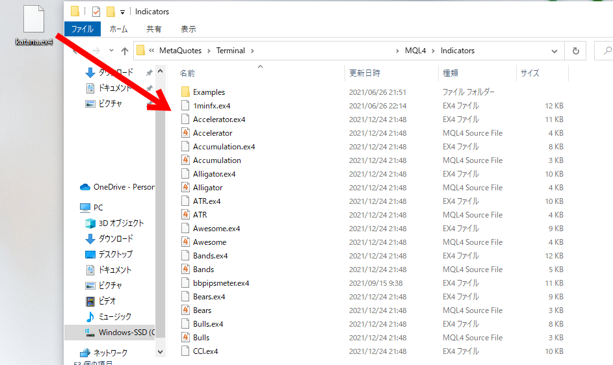
Task: Sort files by 更新日時 column header
Action: coord(365,73)
